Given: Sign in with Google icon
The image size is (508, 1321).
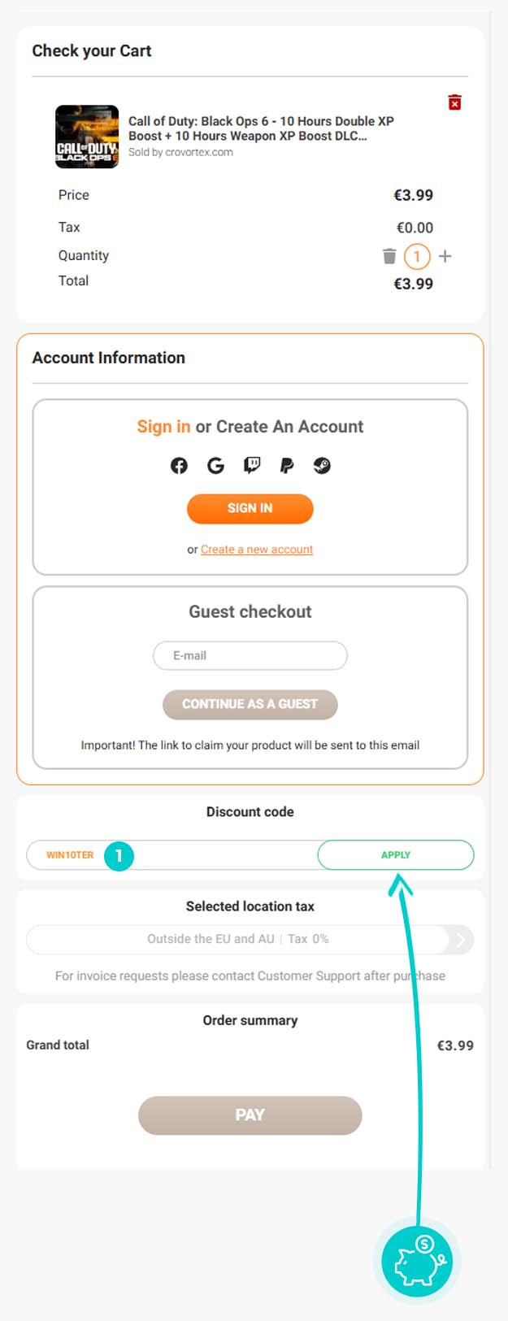Looking at the screenshot, I should pos(215,465).
